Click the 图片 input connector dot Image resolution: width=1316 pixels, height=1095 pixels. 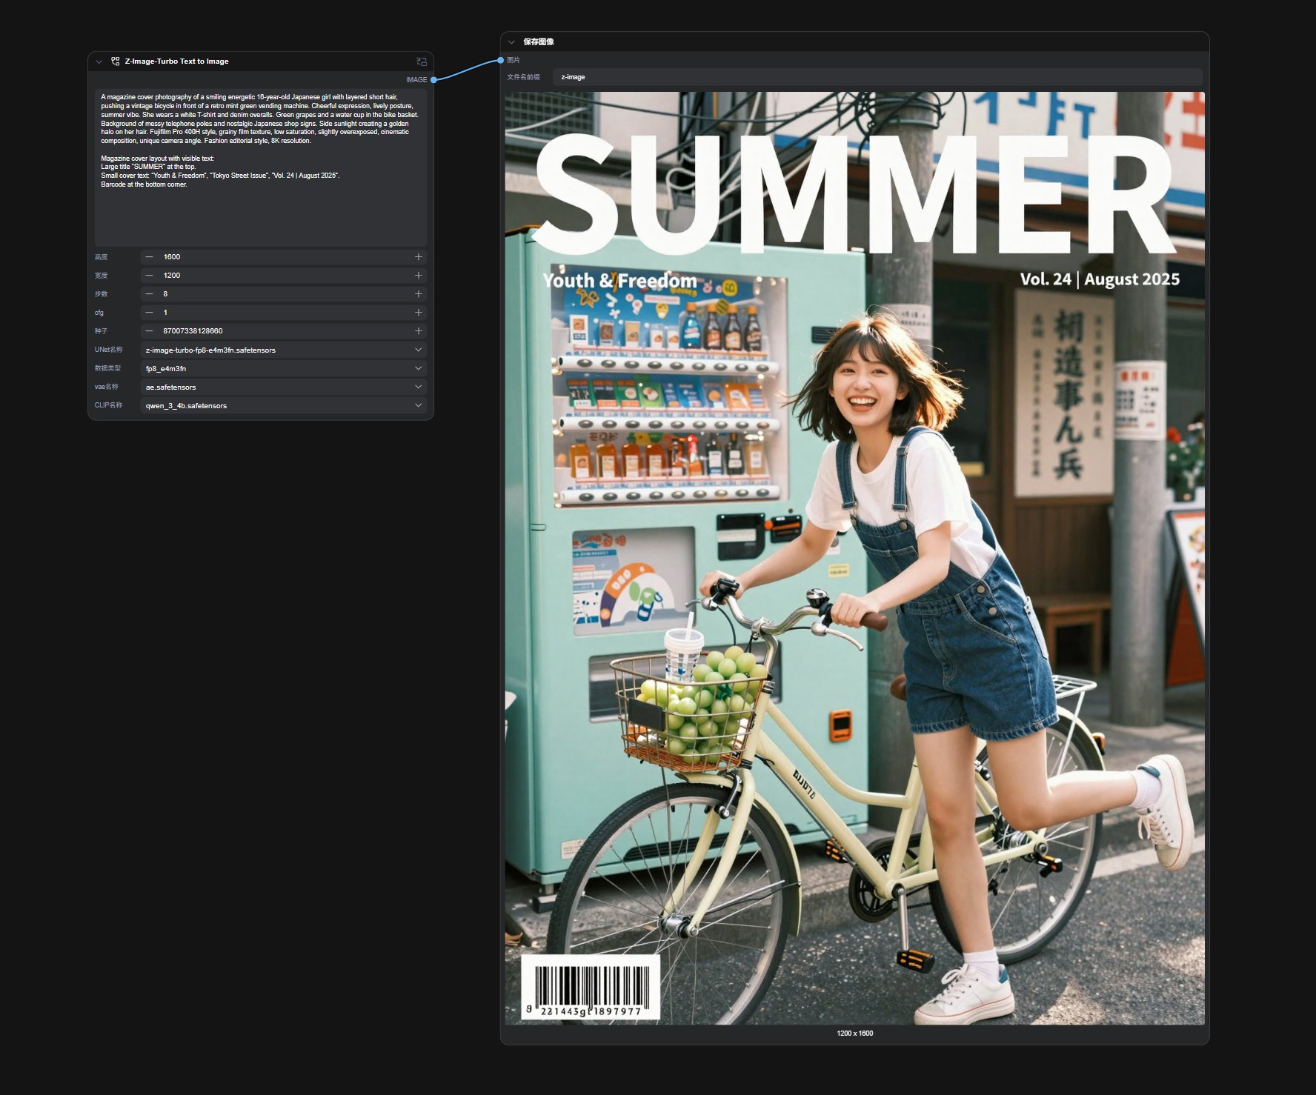(502, 60)
